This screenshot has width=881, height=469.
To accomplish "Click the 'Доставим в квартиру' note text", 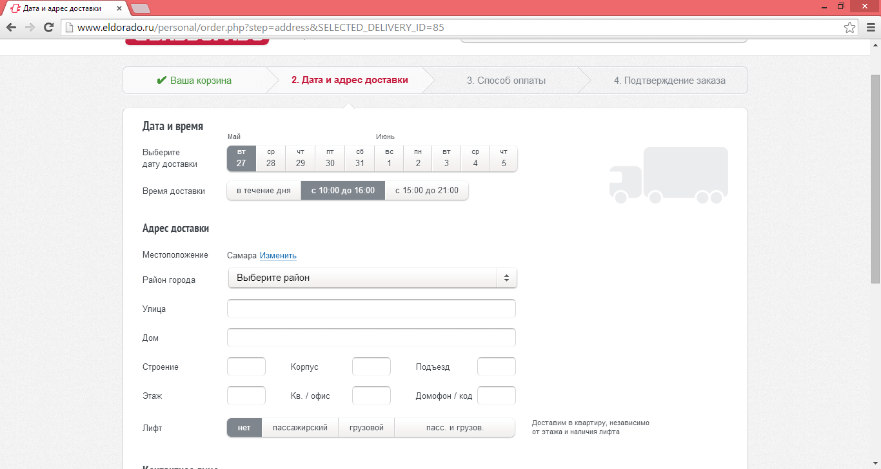I will point(591,428).
